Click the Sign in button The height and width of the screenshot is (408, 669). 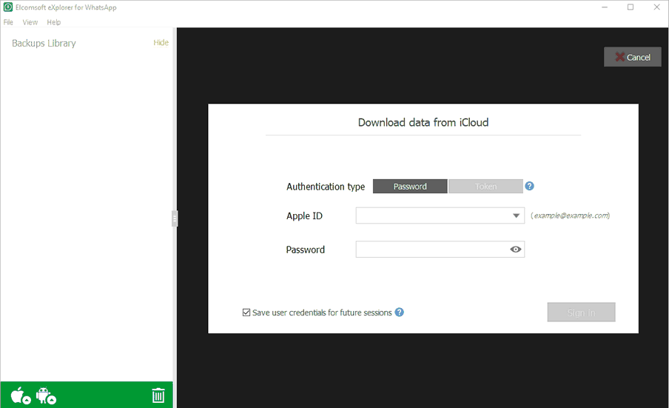581,312
